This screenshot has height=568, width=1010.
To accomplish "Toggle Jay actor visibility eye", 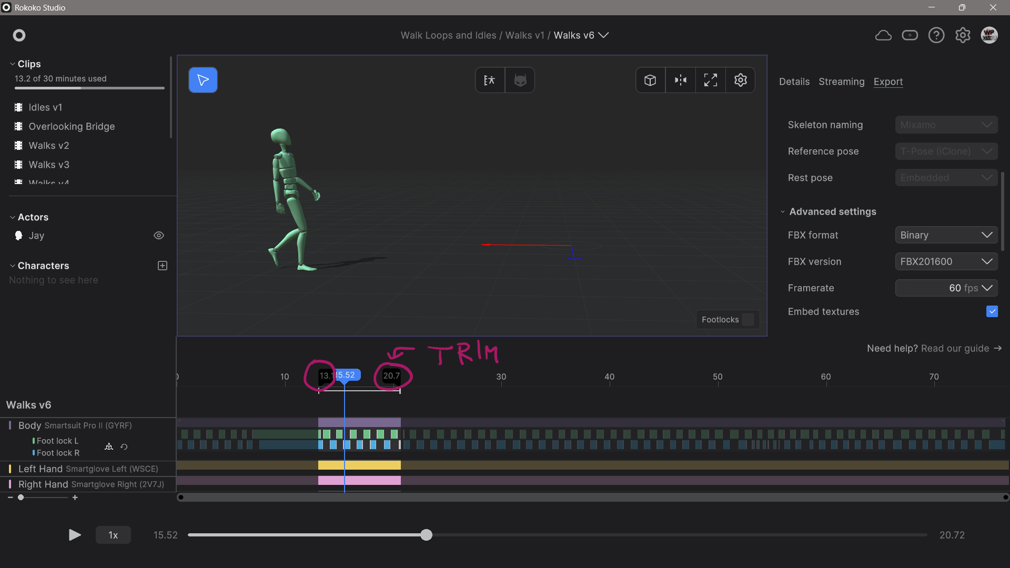I will pyautogui.click(x=158, y=236).
